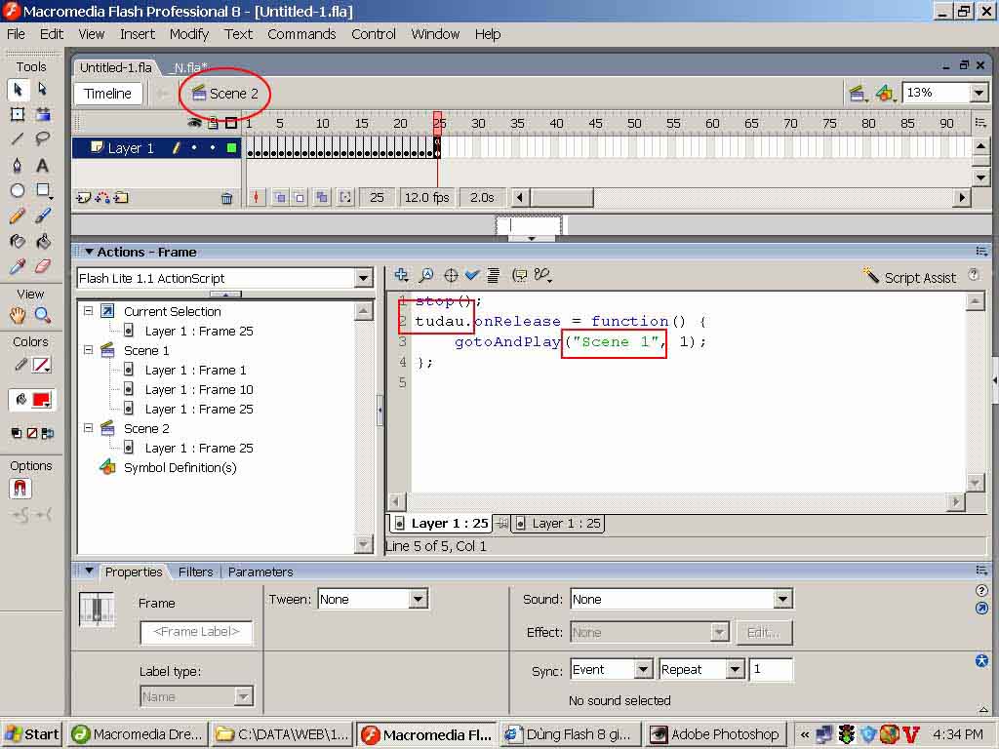Click the Windows Start button
The image size is (999, 749).
[x=32, y=734]
